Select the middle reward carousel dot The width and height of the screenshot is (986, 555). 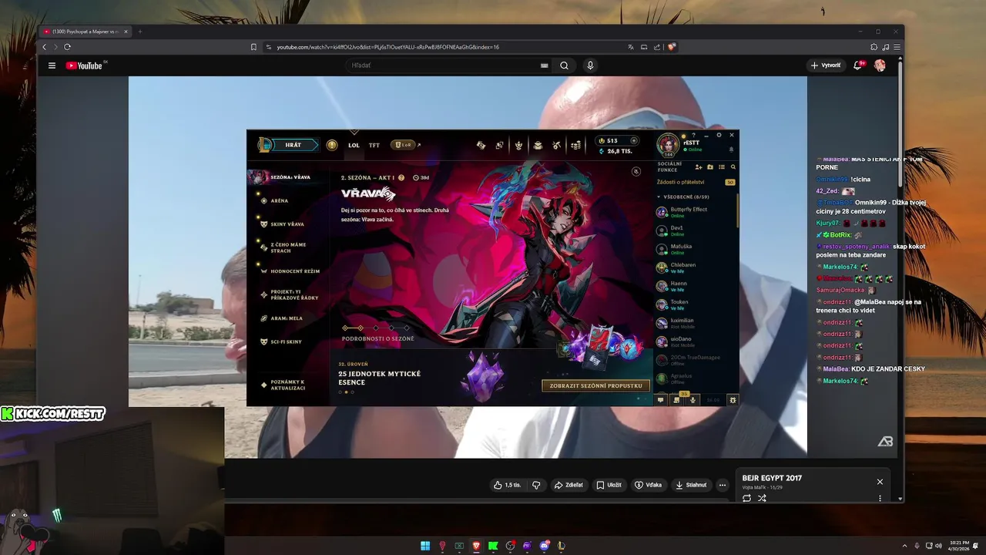(x=346, y=392)
